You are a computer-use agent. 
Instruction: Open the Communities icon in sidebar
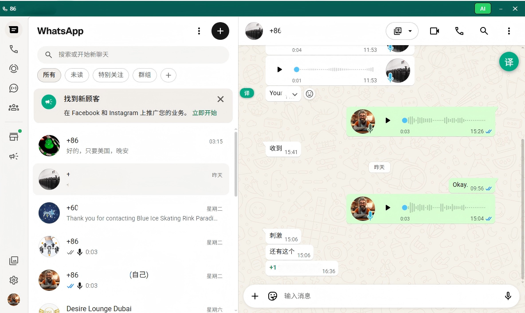14,108
